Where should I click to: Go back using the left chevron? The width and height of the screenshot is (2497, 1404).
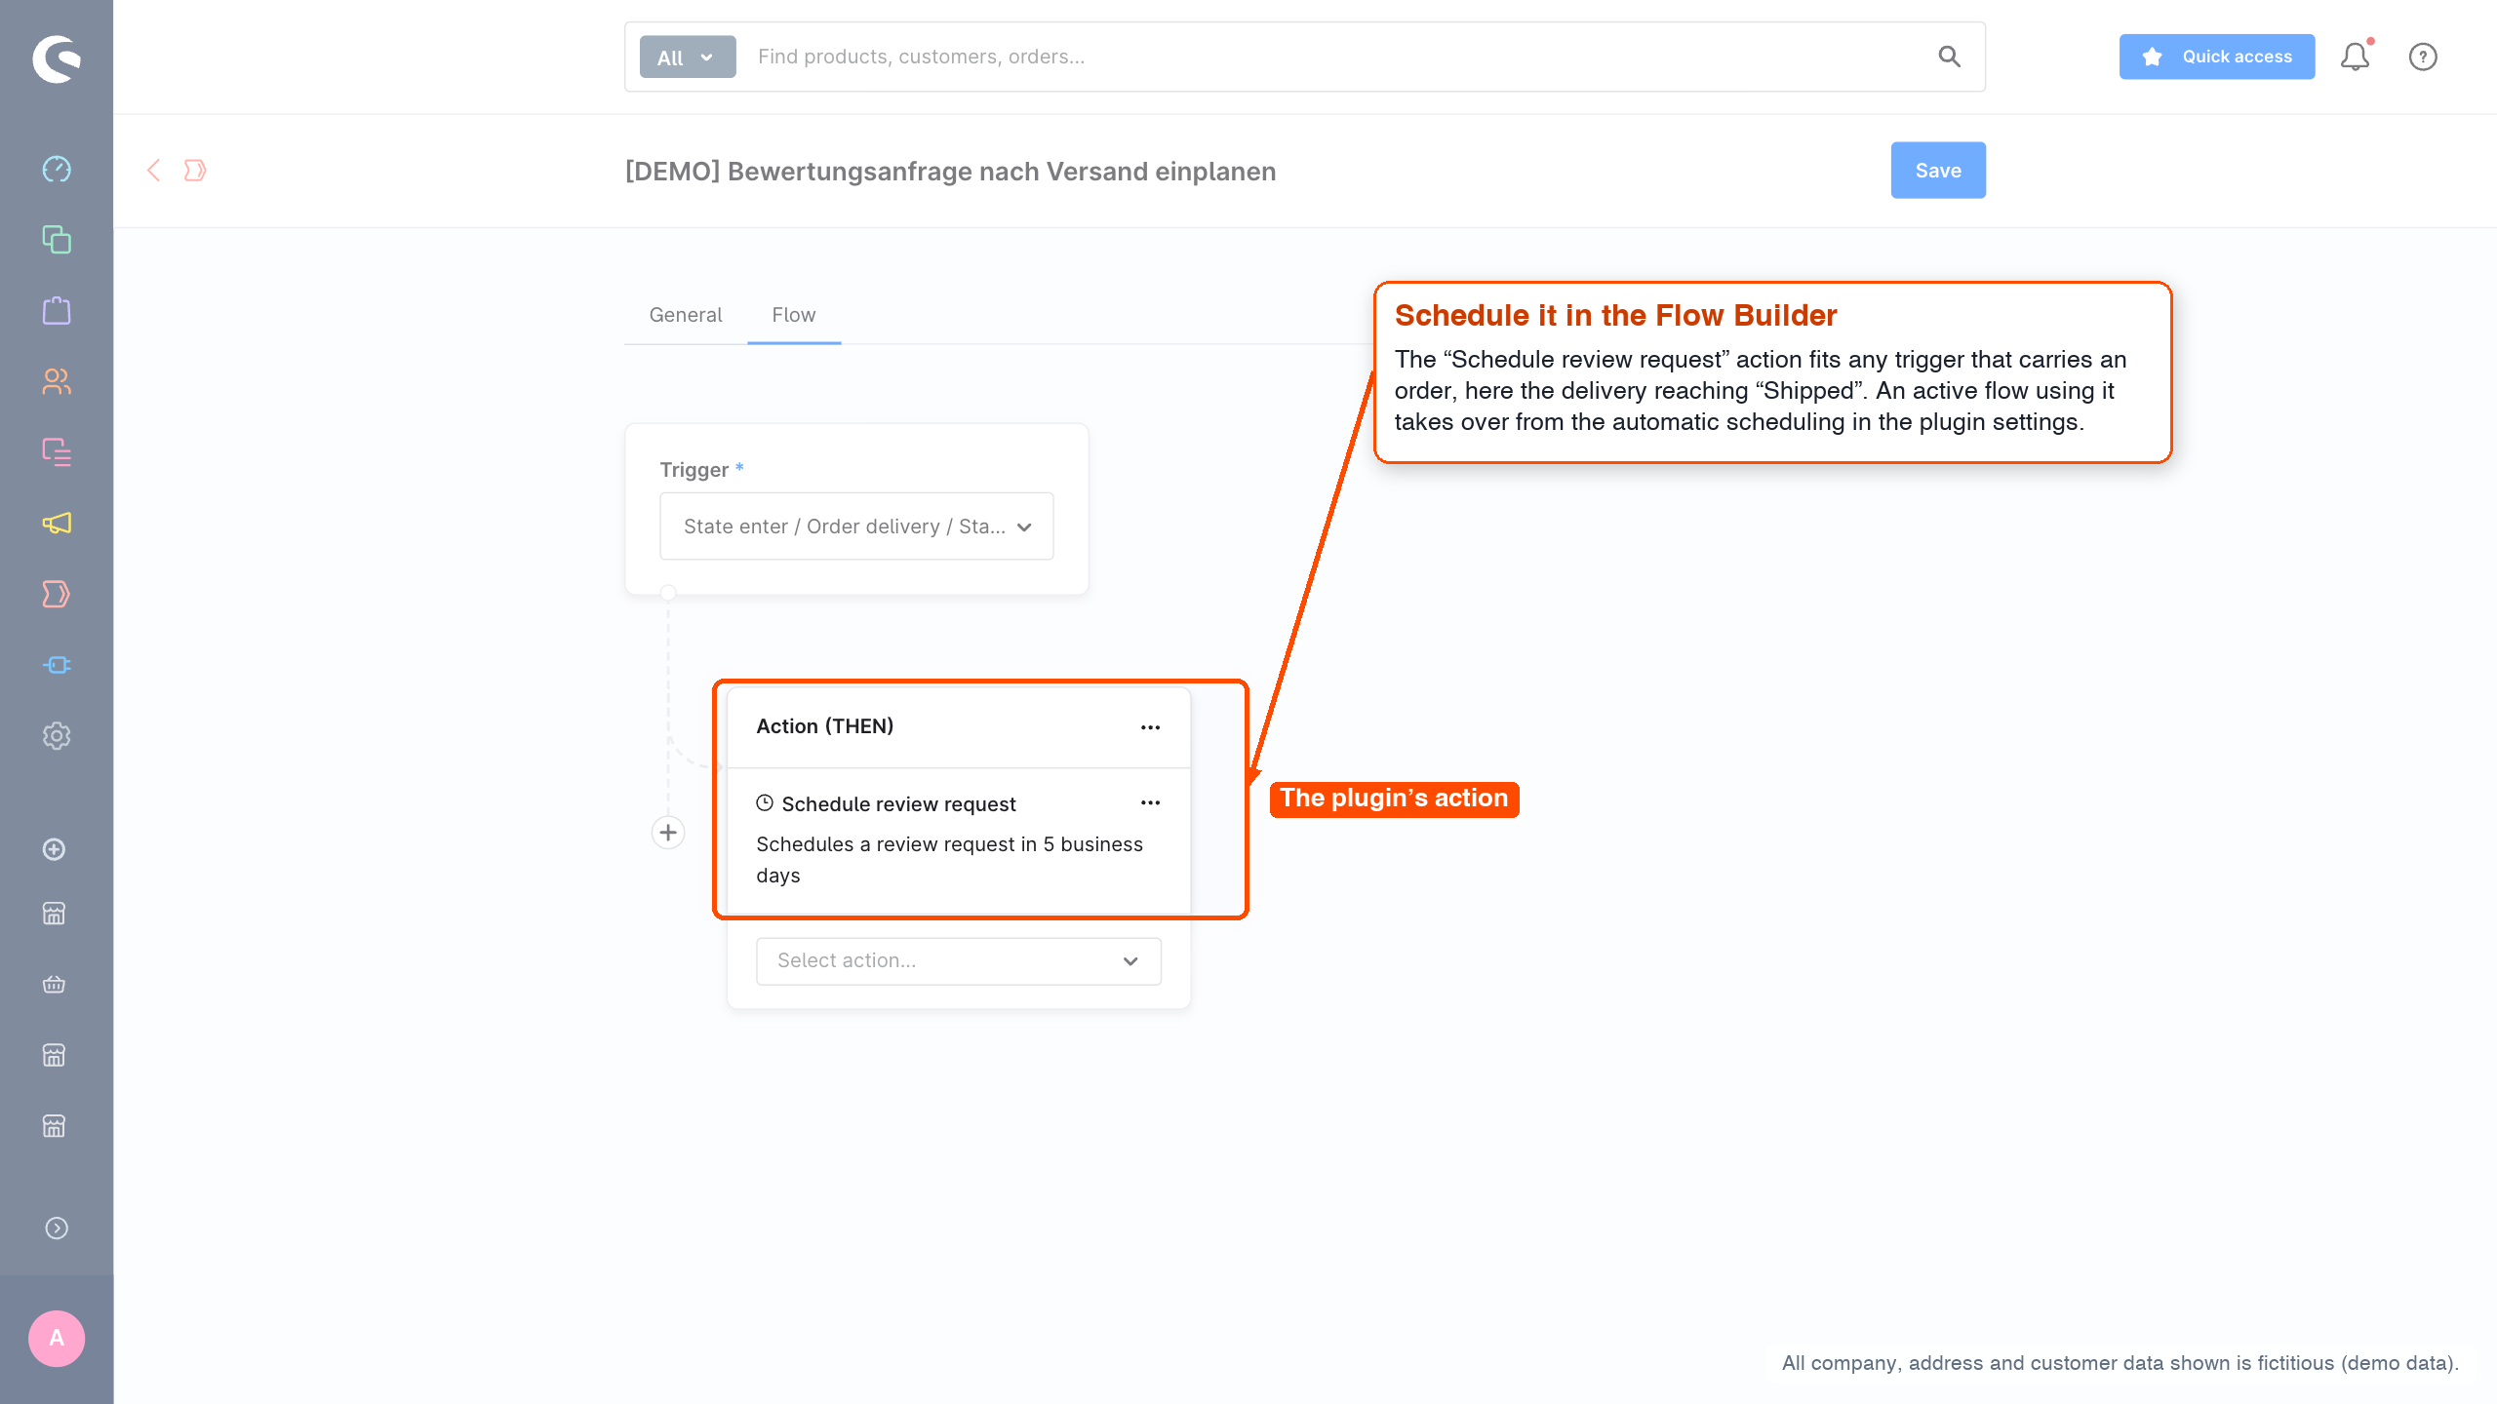click(x=153, y=171)
